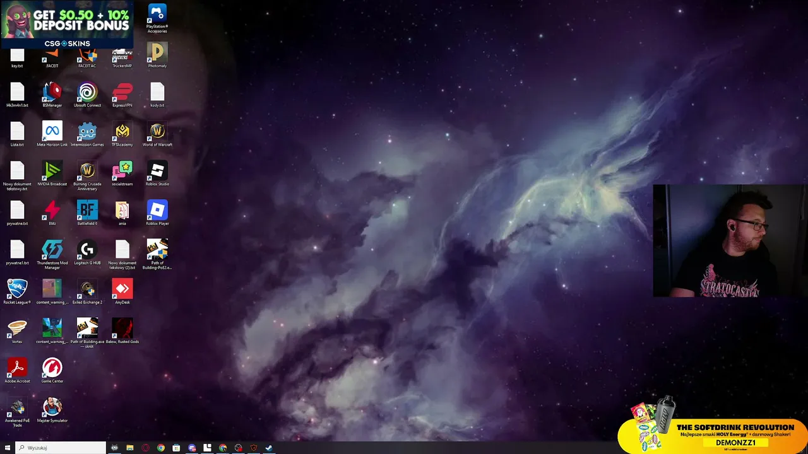808x454 pixels.
Task: Open the Vortex mod manager shortcut
Action: coord(17,332)
